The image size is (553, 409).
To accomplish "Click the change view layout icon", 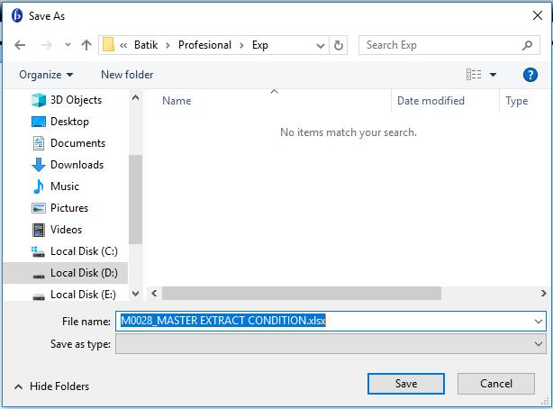I will pyautogui.click(x=474, y=75).
